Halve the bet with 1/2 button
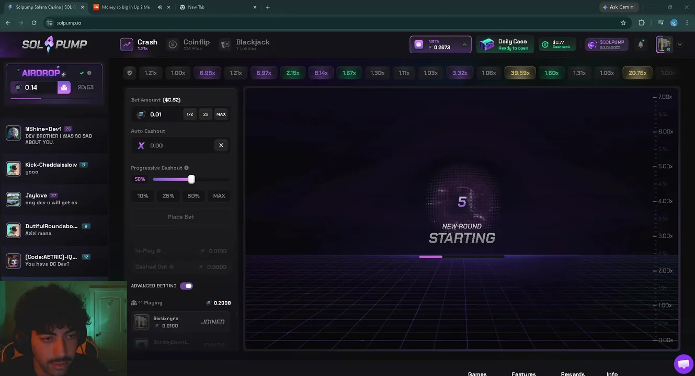 tap(190, 114)
